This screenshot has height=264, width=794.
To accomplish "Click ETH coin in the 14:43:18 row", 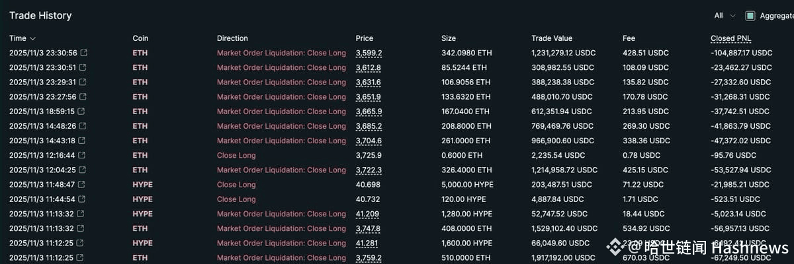I will point(140,141).
